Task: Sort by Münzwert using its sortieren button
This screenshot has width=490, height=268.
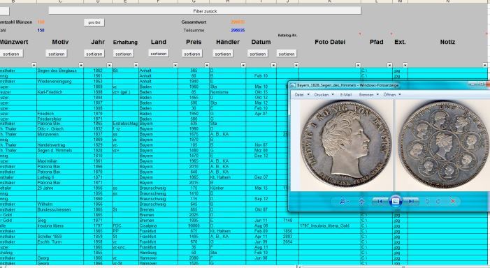Action: pyautogui.click(x=11, y=54)
